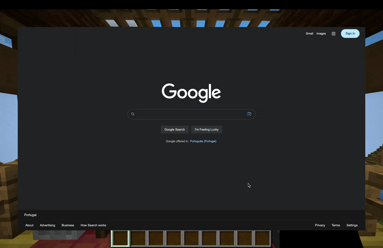The width and height of the screenshot is (383, 248).
Task: Open the Gmail link
Action: pos(309,34)
